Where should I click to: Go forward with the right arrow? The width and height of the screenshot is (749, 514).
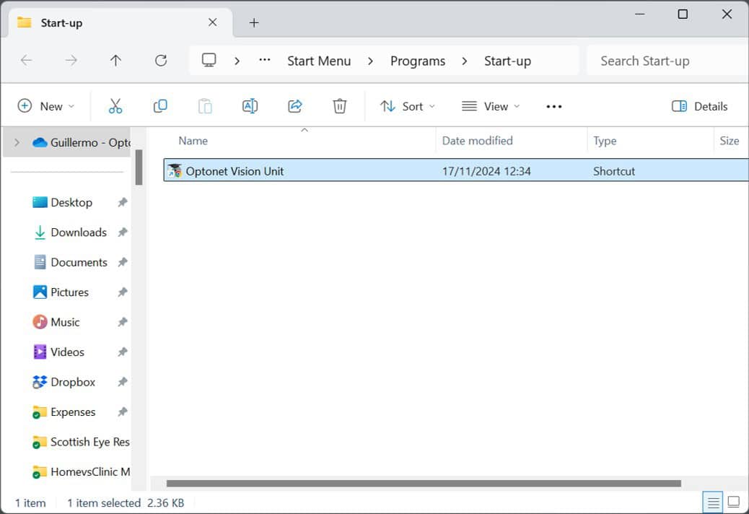(x=71, y=61)
